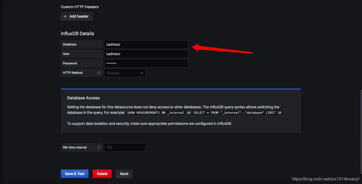Click the Database Access heading
The height and width of the screenshot is (184, 362).
pyautogui.click(x=83, y=98)
